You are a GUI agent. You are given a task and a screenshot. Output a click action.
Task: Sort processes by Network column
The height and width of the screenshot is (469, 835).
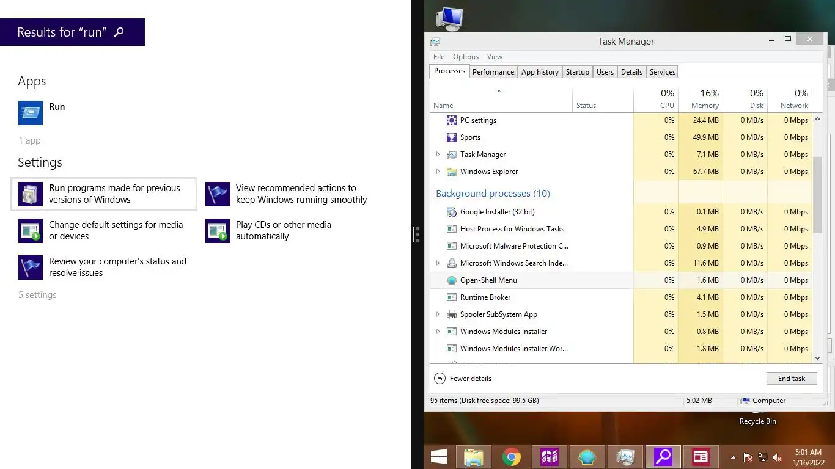(x=789, y=100)
